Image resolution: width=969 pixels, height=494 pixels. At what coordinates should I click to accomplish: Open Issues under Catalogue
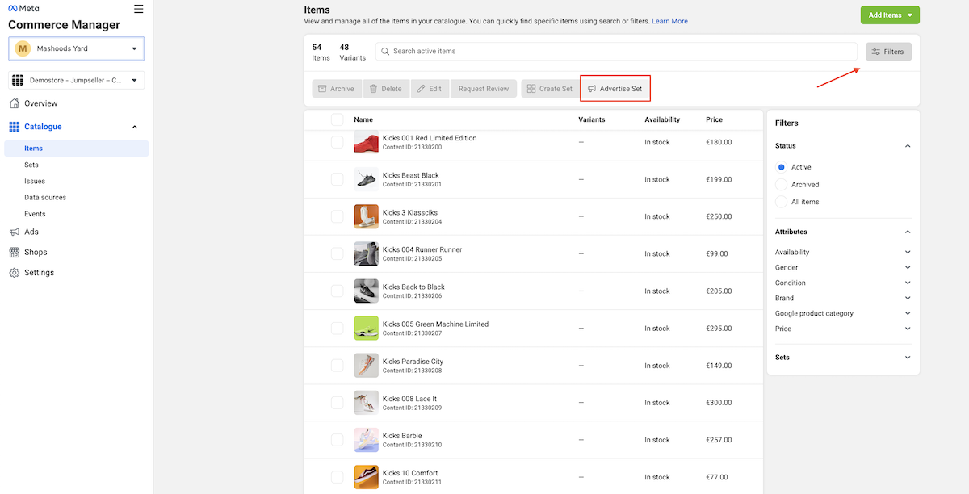(x=35, y=181)
